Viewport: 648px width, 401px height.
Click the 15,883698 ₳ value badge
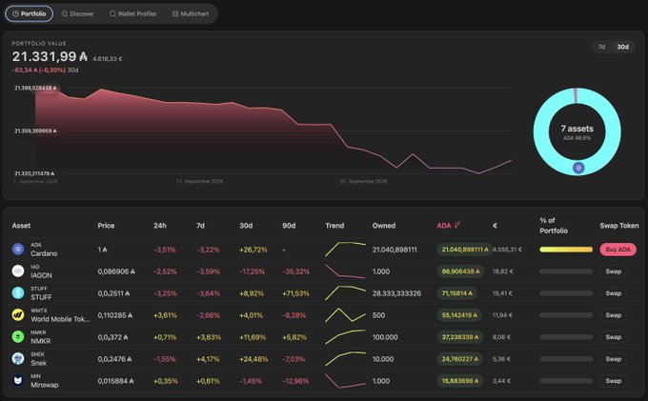click(x=460, y=381)
